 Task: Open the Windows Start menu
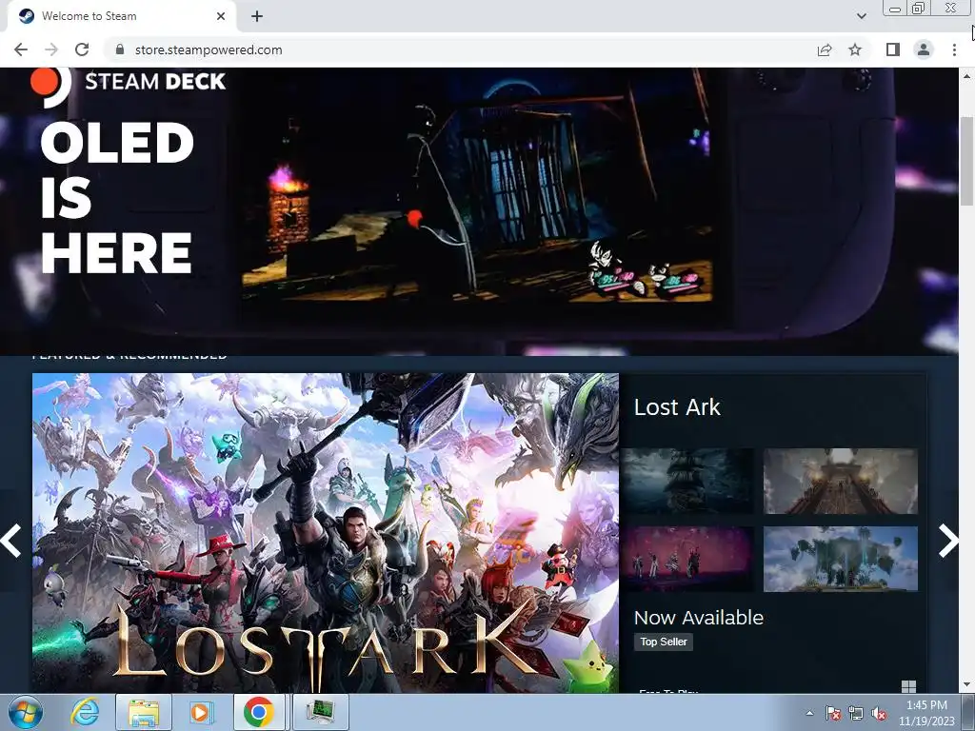(26, 712)
